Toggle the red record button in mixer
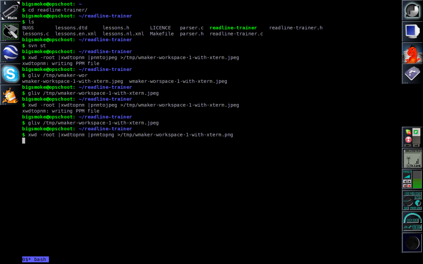Screen dimensions: 423x264 [409, 186]
